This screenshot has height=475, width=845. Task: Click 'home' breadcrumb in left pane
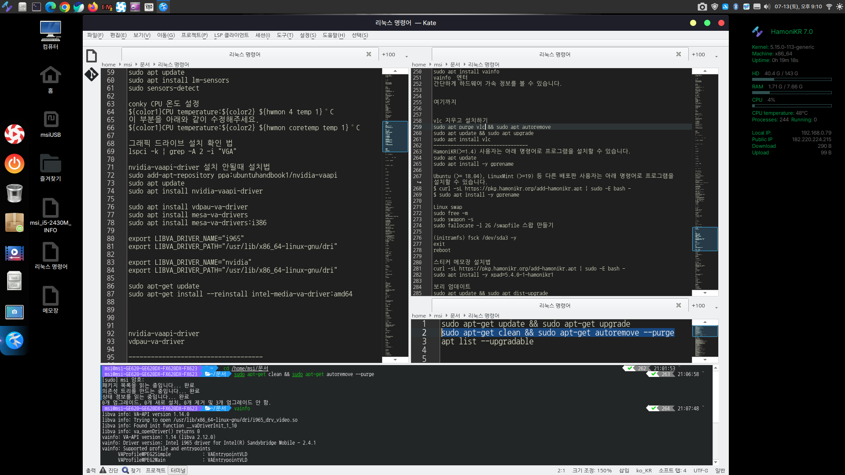109,65
